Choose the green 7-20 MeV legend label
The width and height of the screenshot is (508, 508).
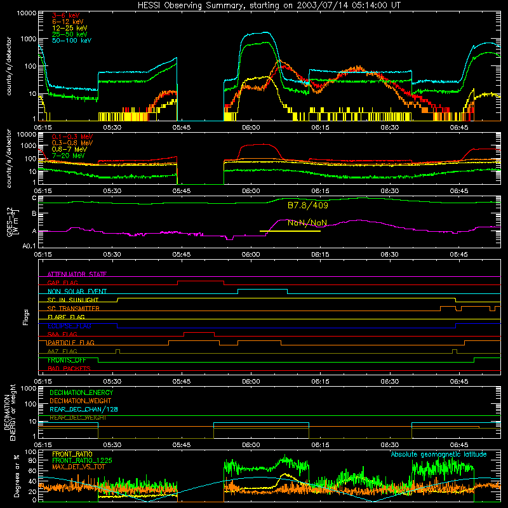(x=68, y=156)
